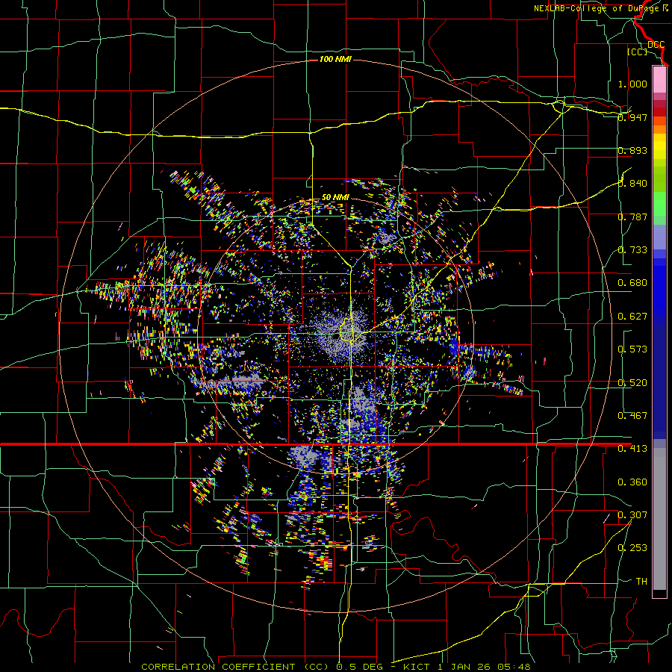Click the 0.947 scale value
Screen dimensions: 672x672
tap(632, 117)
